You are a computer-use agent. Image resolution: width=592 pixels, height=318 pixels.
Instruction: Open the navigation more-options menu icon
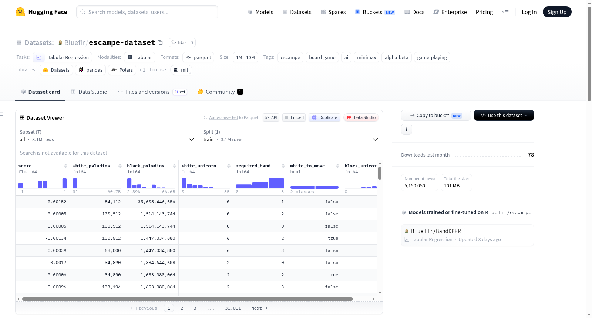(x=505, y=12)
